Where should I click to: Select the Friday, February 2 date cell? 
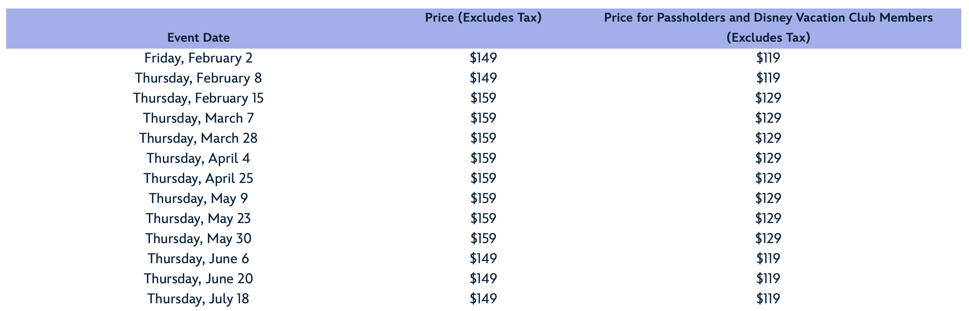[x=198, y=58]
